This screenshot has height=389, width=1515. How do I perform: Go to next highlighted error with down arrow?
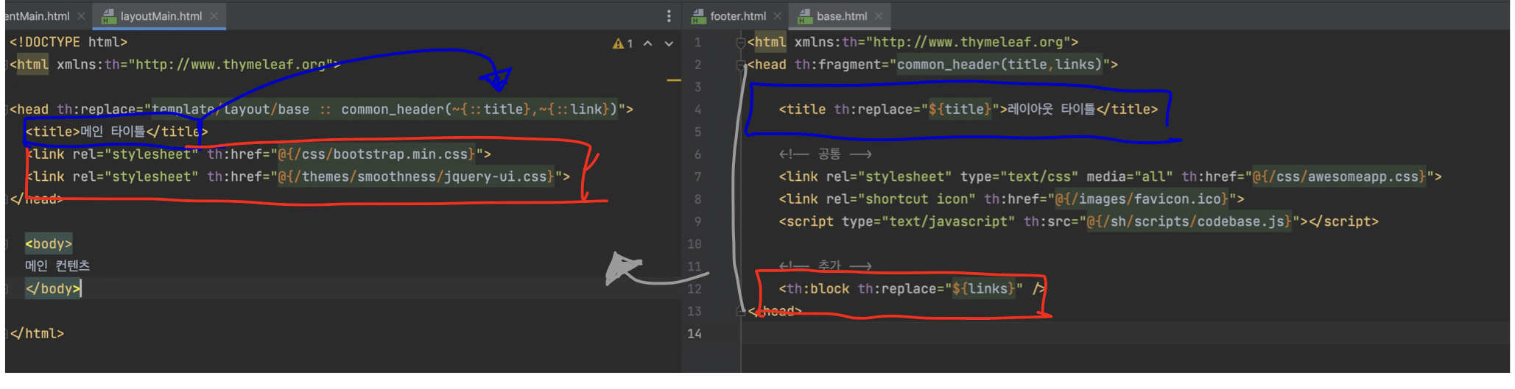pos(669,43)
